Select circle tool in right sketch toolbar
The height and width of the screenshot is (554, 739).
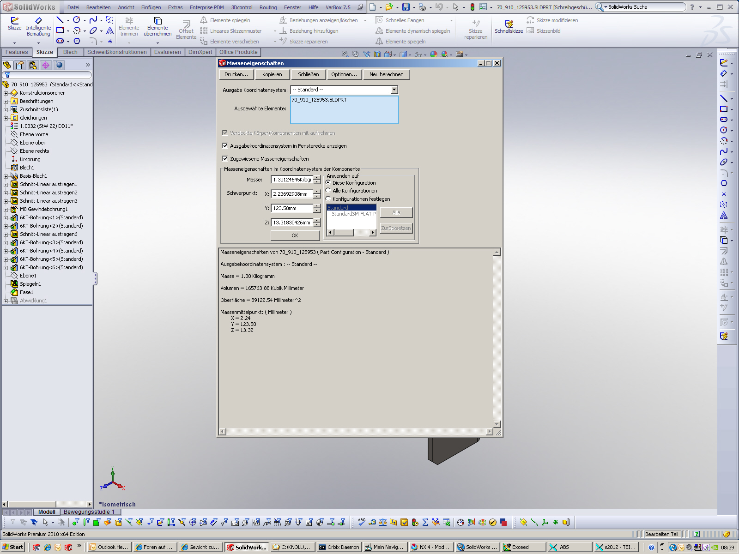(x=724, y=130)
